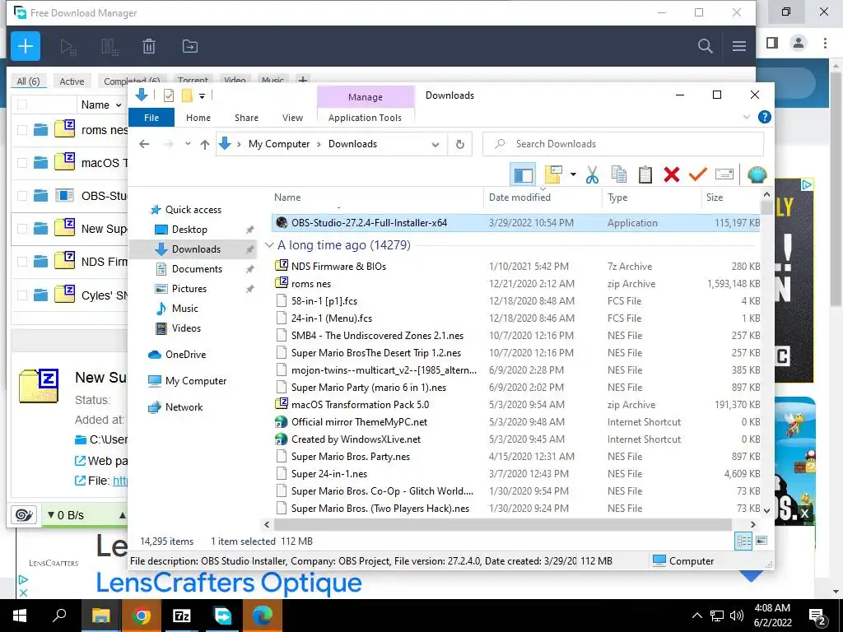
Task: Expand the Explorer ribbon chevron
Action: (746, 117)
